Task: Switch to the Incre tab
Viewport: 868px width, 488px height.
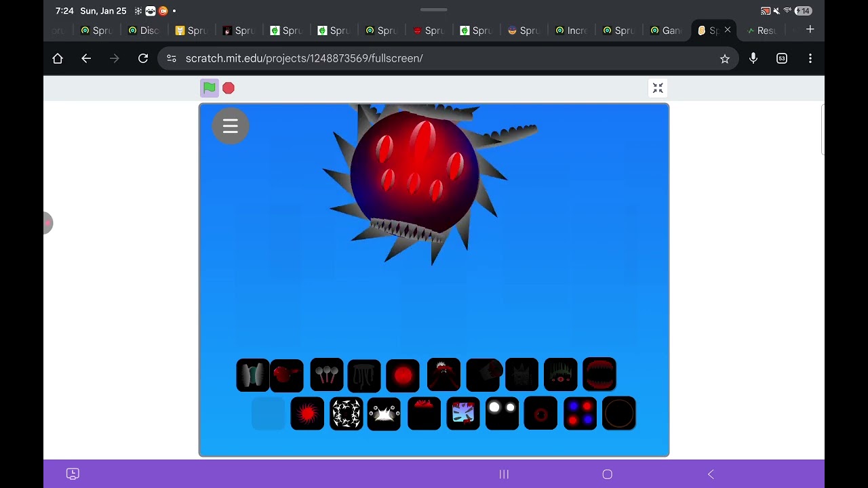Action: pyautogui.click(x=572, y=30)
